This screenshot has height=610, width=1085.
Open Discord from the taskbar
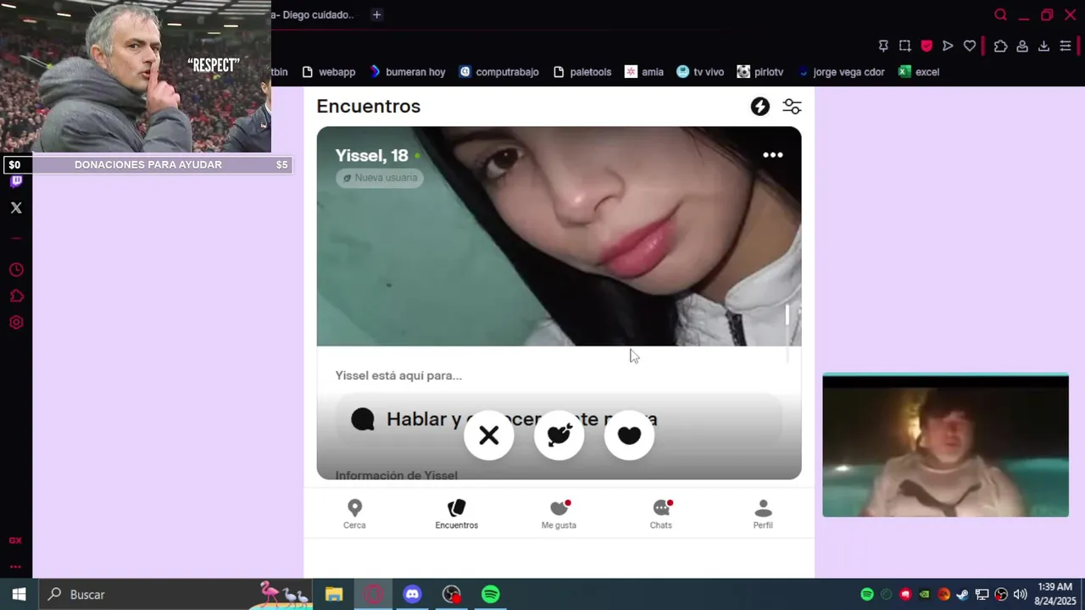tap(412, 595)
